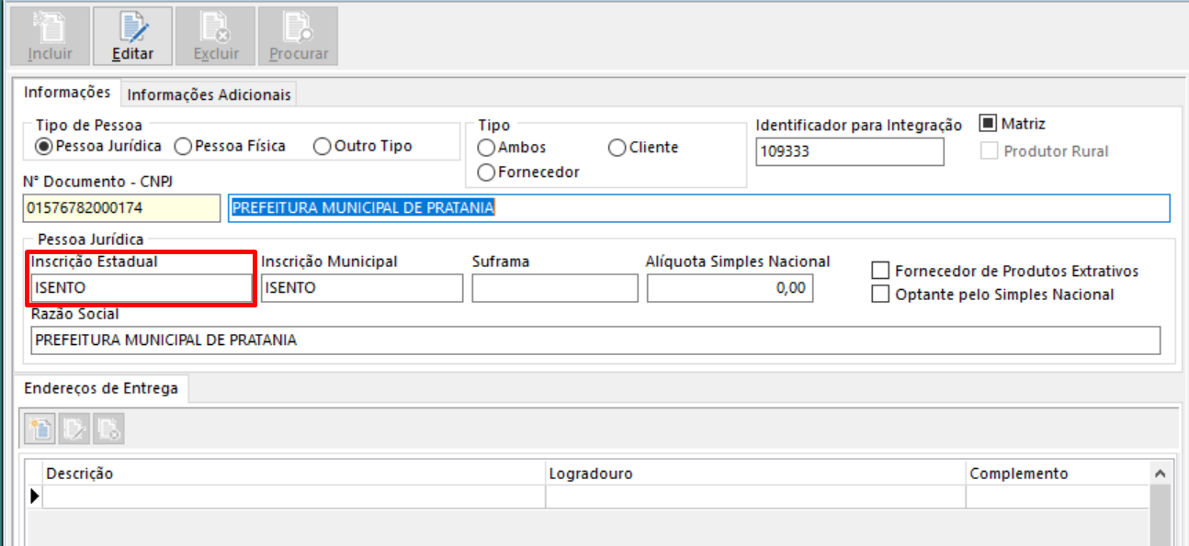Toggle the Matriz checkbox
This screenshot has height=546, width=1189.
tap(1013, 124)
